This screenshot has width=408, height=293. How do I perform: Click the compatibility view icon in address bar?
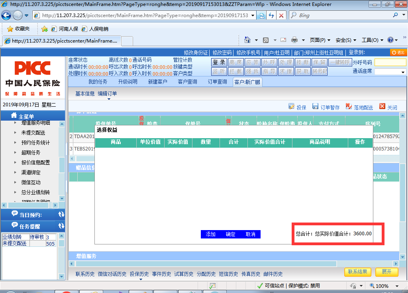click(262, 16)
